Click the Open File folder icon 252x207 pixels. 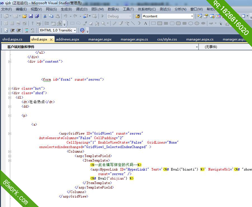pyautogui.click(x=25, y=16)
